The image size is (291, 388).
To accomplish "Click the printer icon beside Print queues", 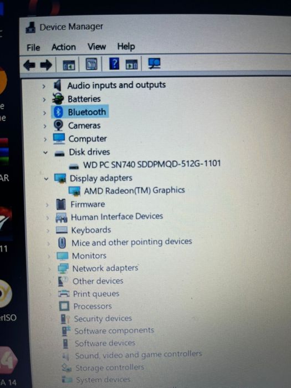I will point(64,294).
